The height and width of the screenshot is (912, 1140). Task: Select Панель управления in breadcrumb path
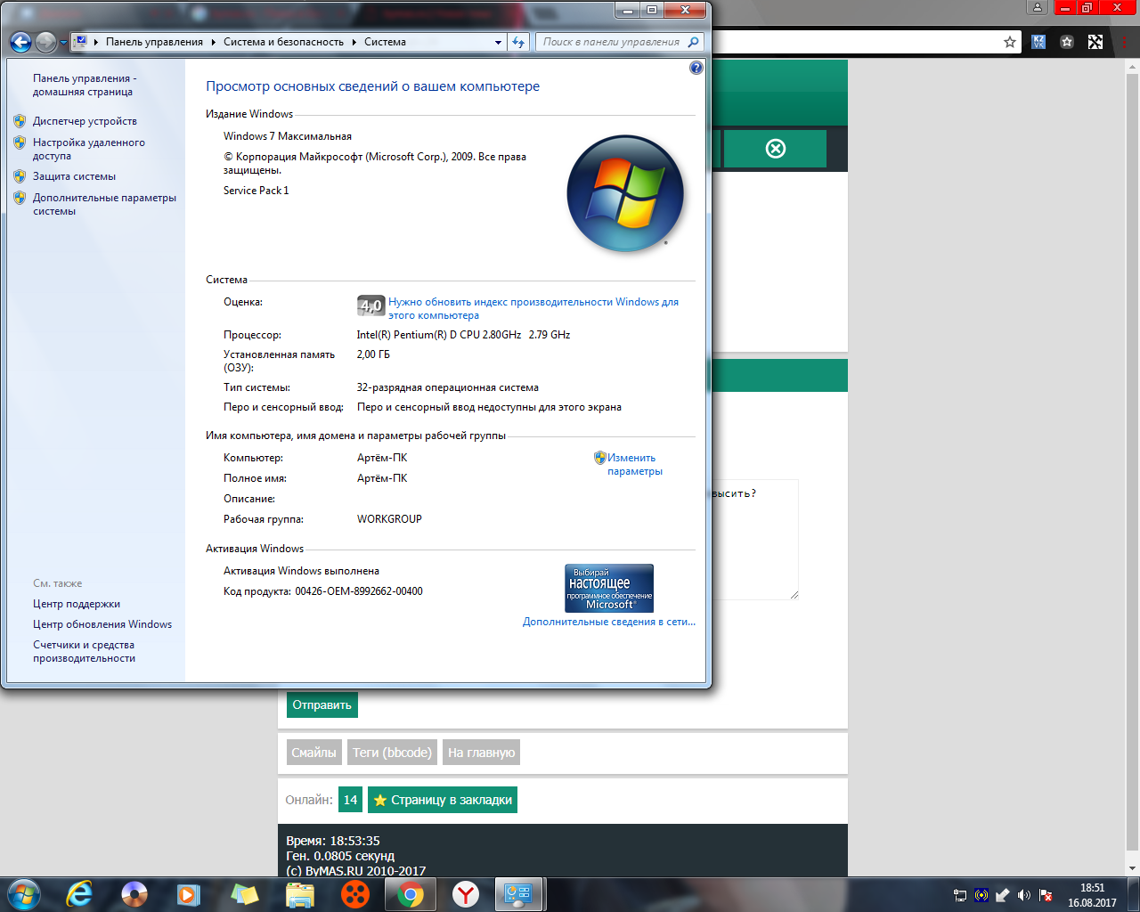coord(154,42)
